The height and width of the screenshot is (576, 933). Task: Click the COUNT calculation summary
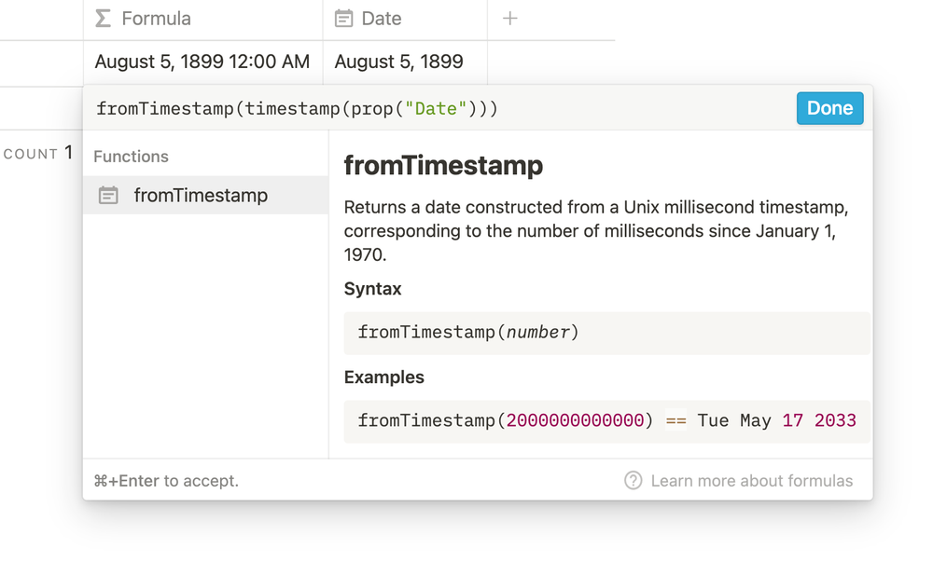(38, 154)
